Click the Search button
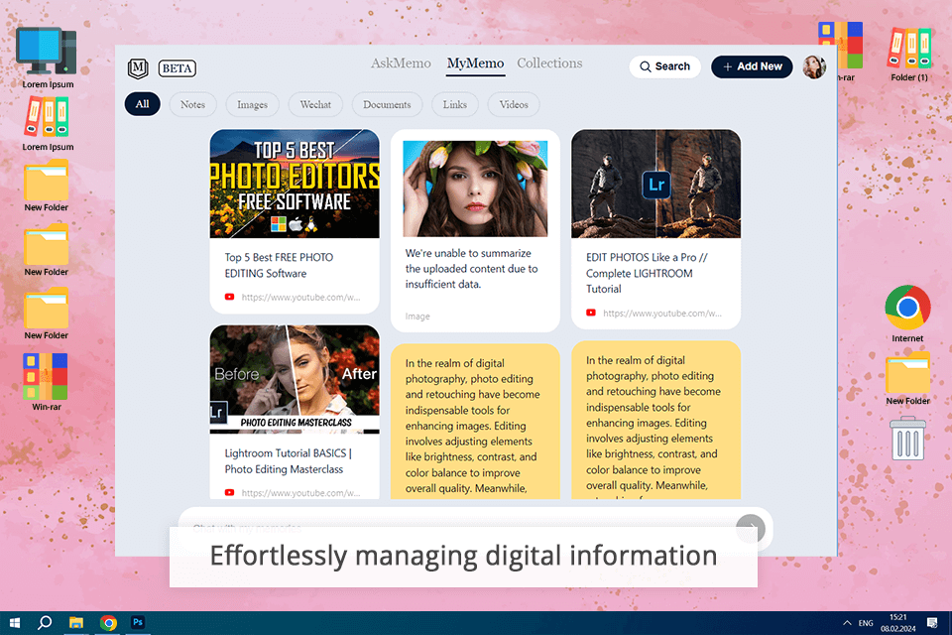Screen dimensions: 952x635 tap(664, 66)
